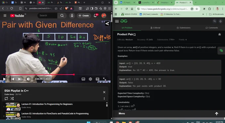Screen dimensions: 225x123
Task: Mute the video volume speaker
Action: pyautogui.click(x=28, y=79)
